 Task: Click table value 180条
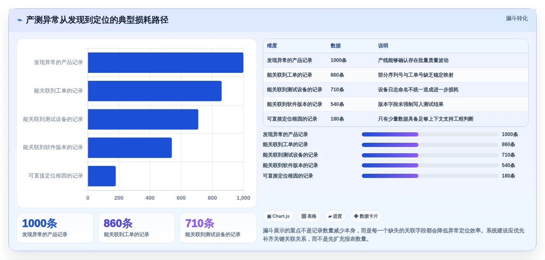pyautogui.click(x=337, y=119)
